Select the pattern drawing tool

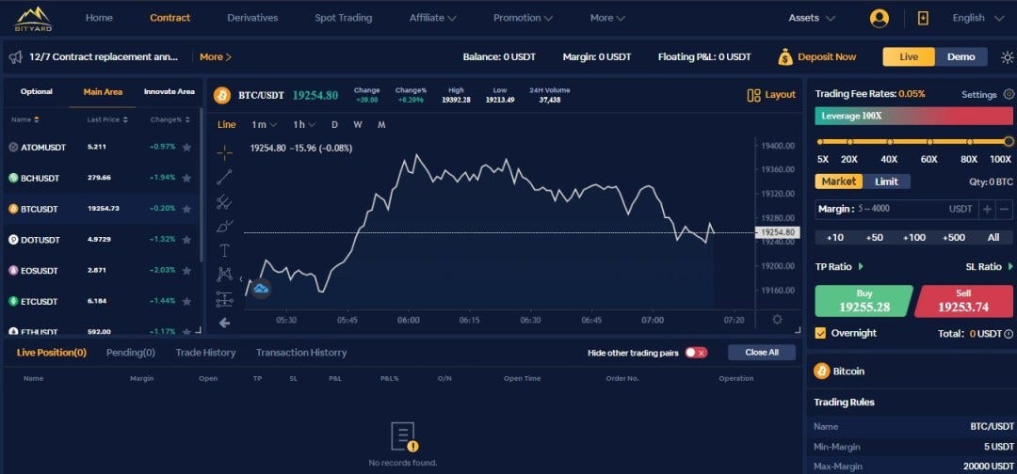click(224, 275)
